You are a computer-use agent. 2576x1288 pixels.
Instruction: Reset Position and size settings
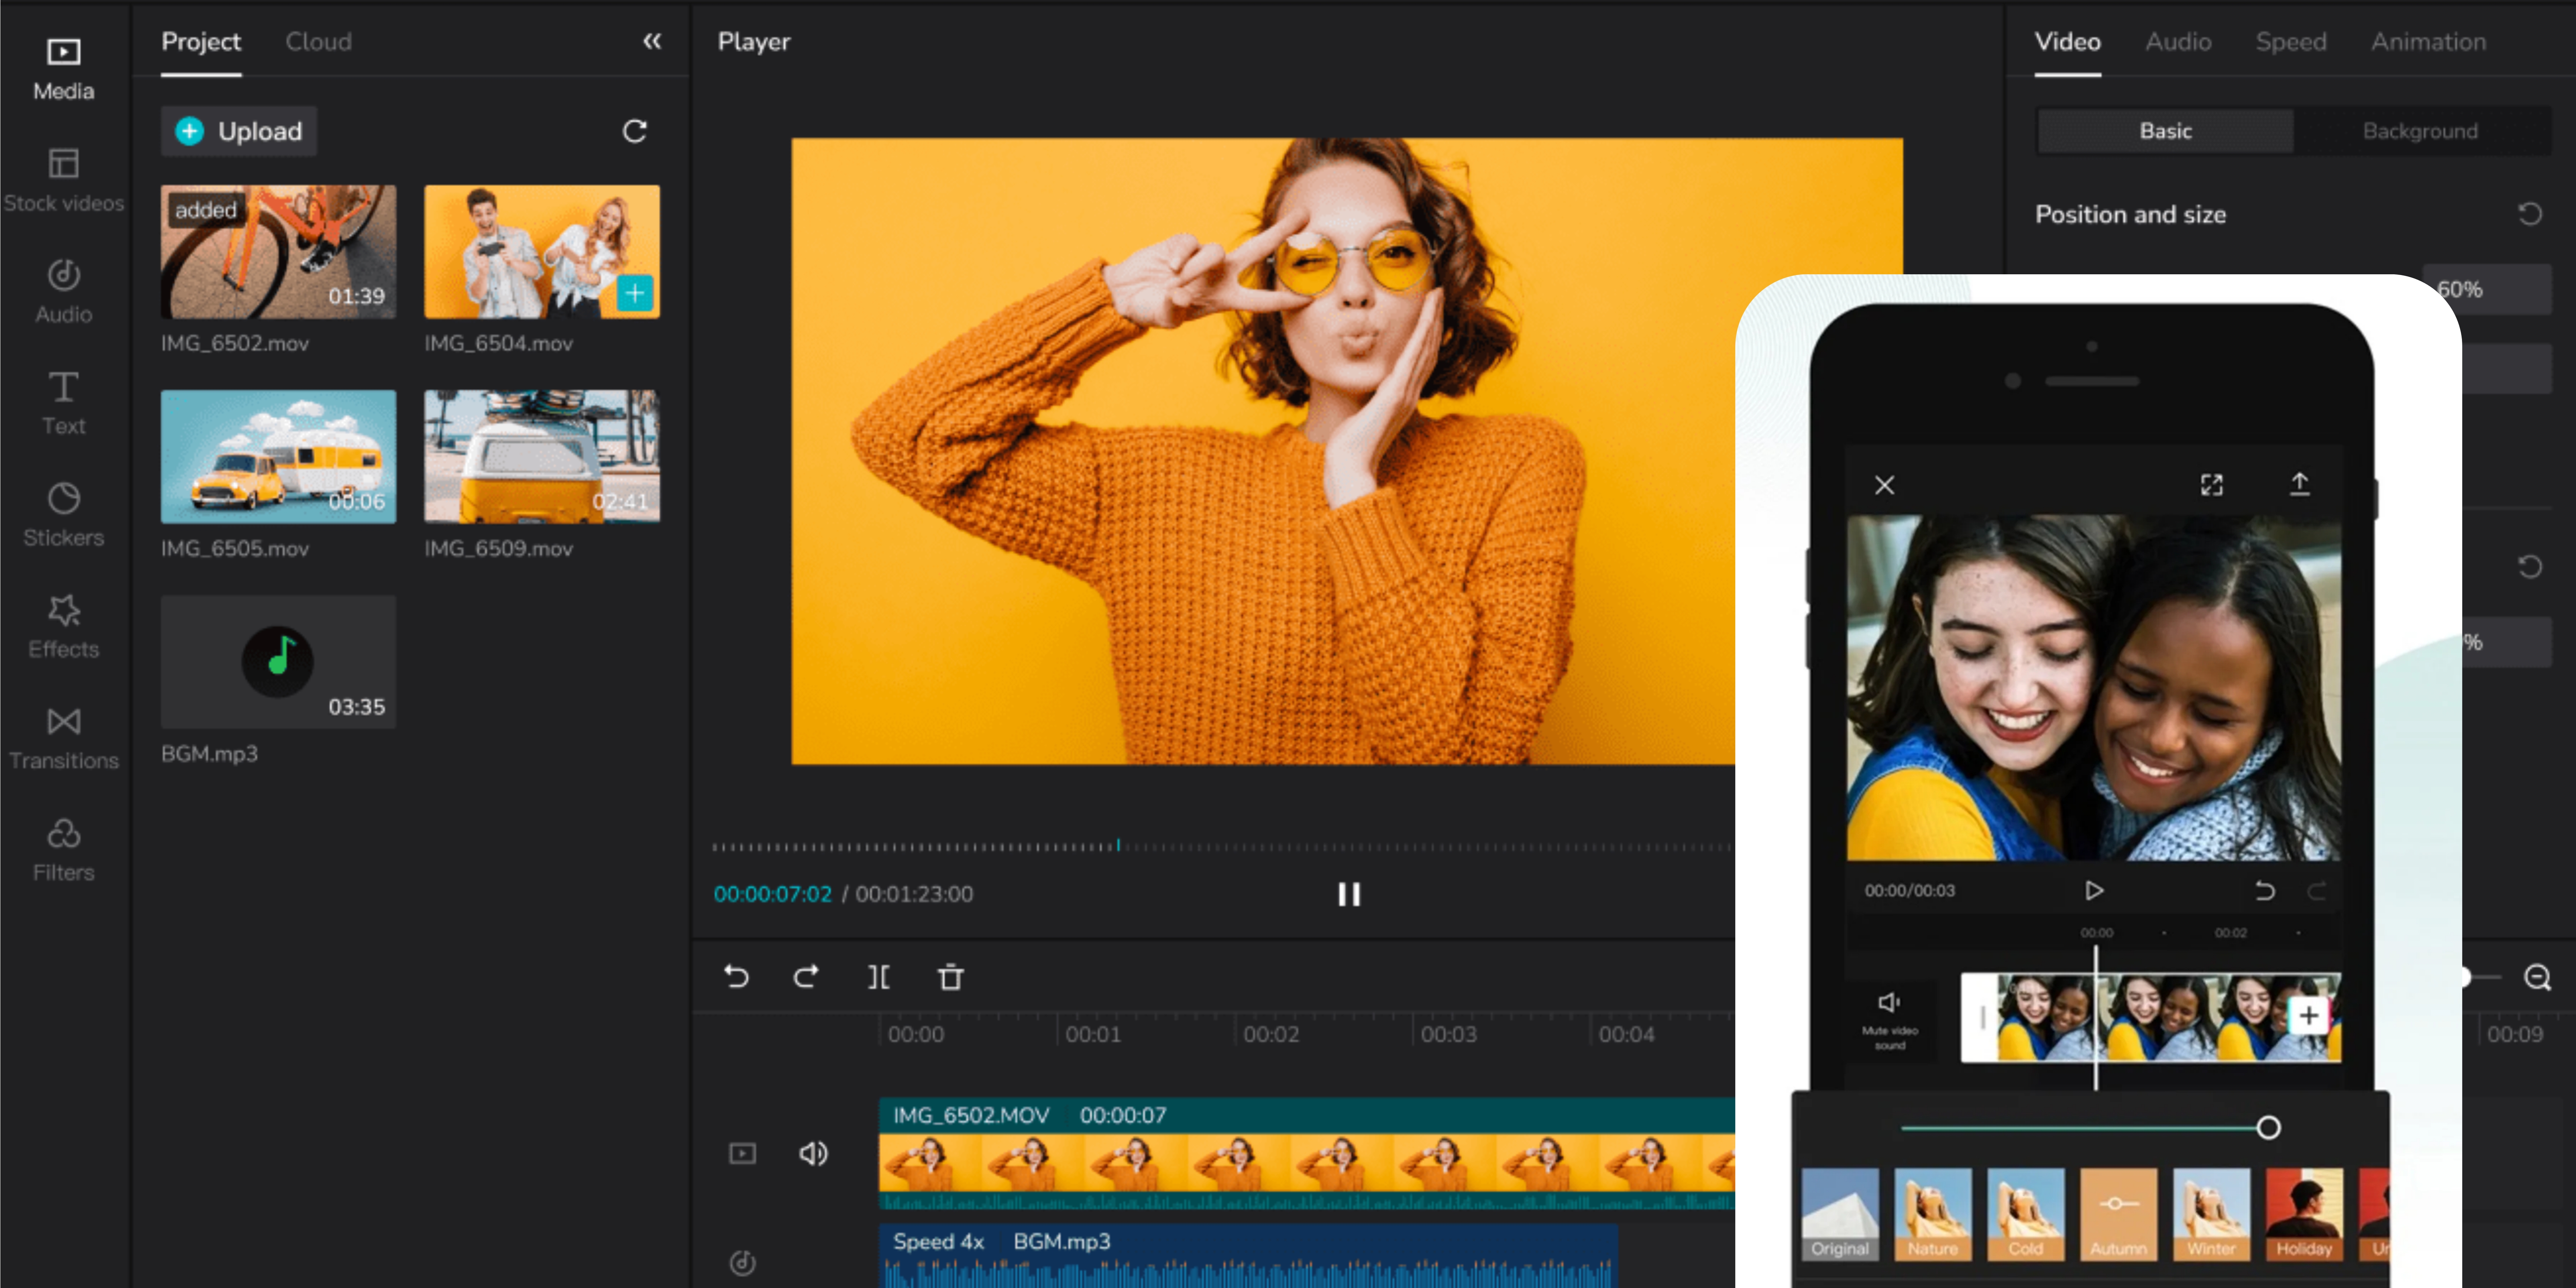pos(2530,214)
